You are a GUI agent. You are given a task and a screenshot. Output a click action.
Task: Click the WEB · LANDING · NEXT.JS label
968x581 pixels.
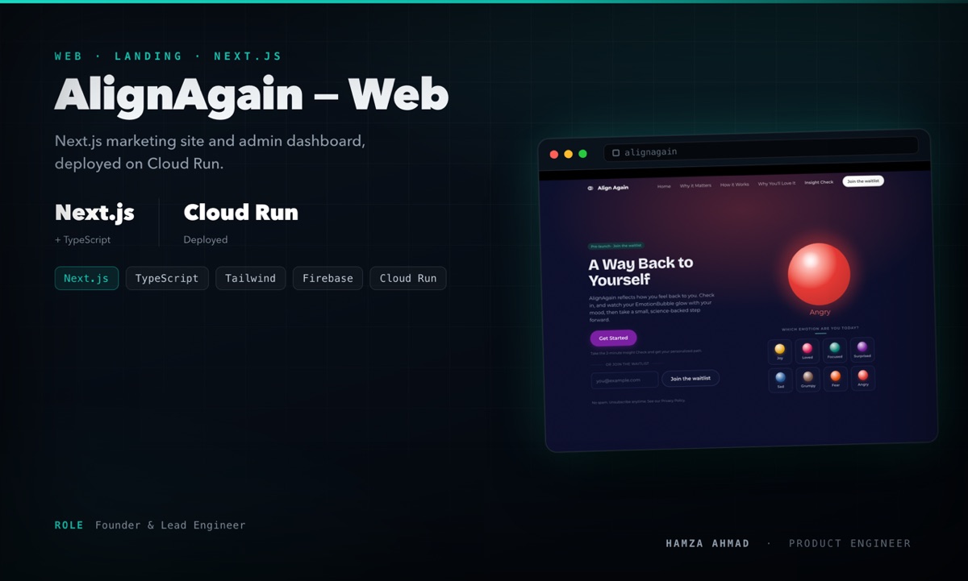[169, 56]
